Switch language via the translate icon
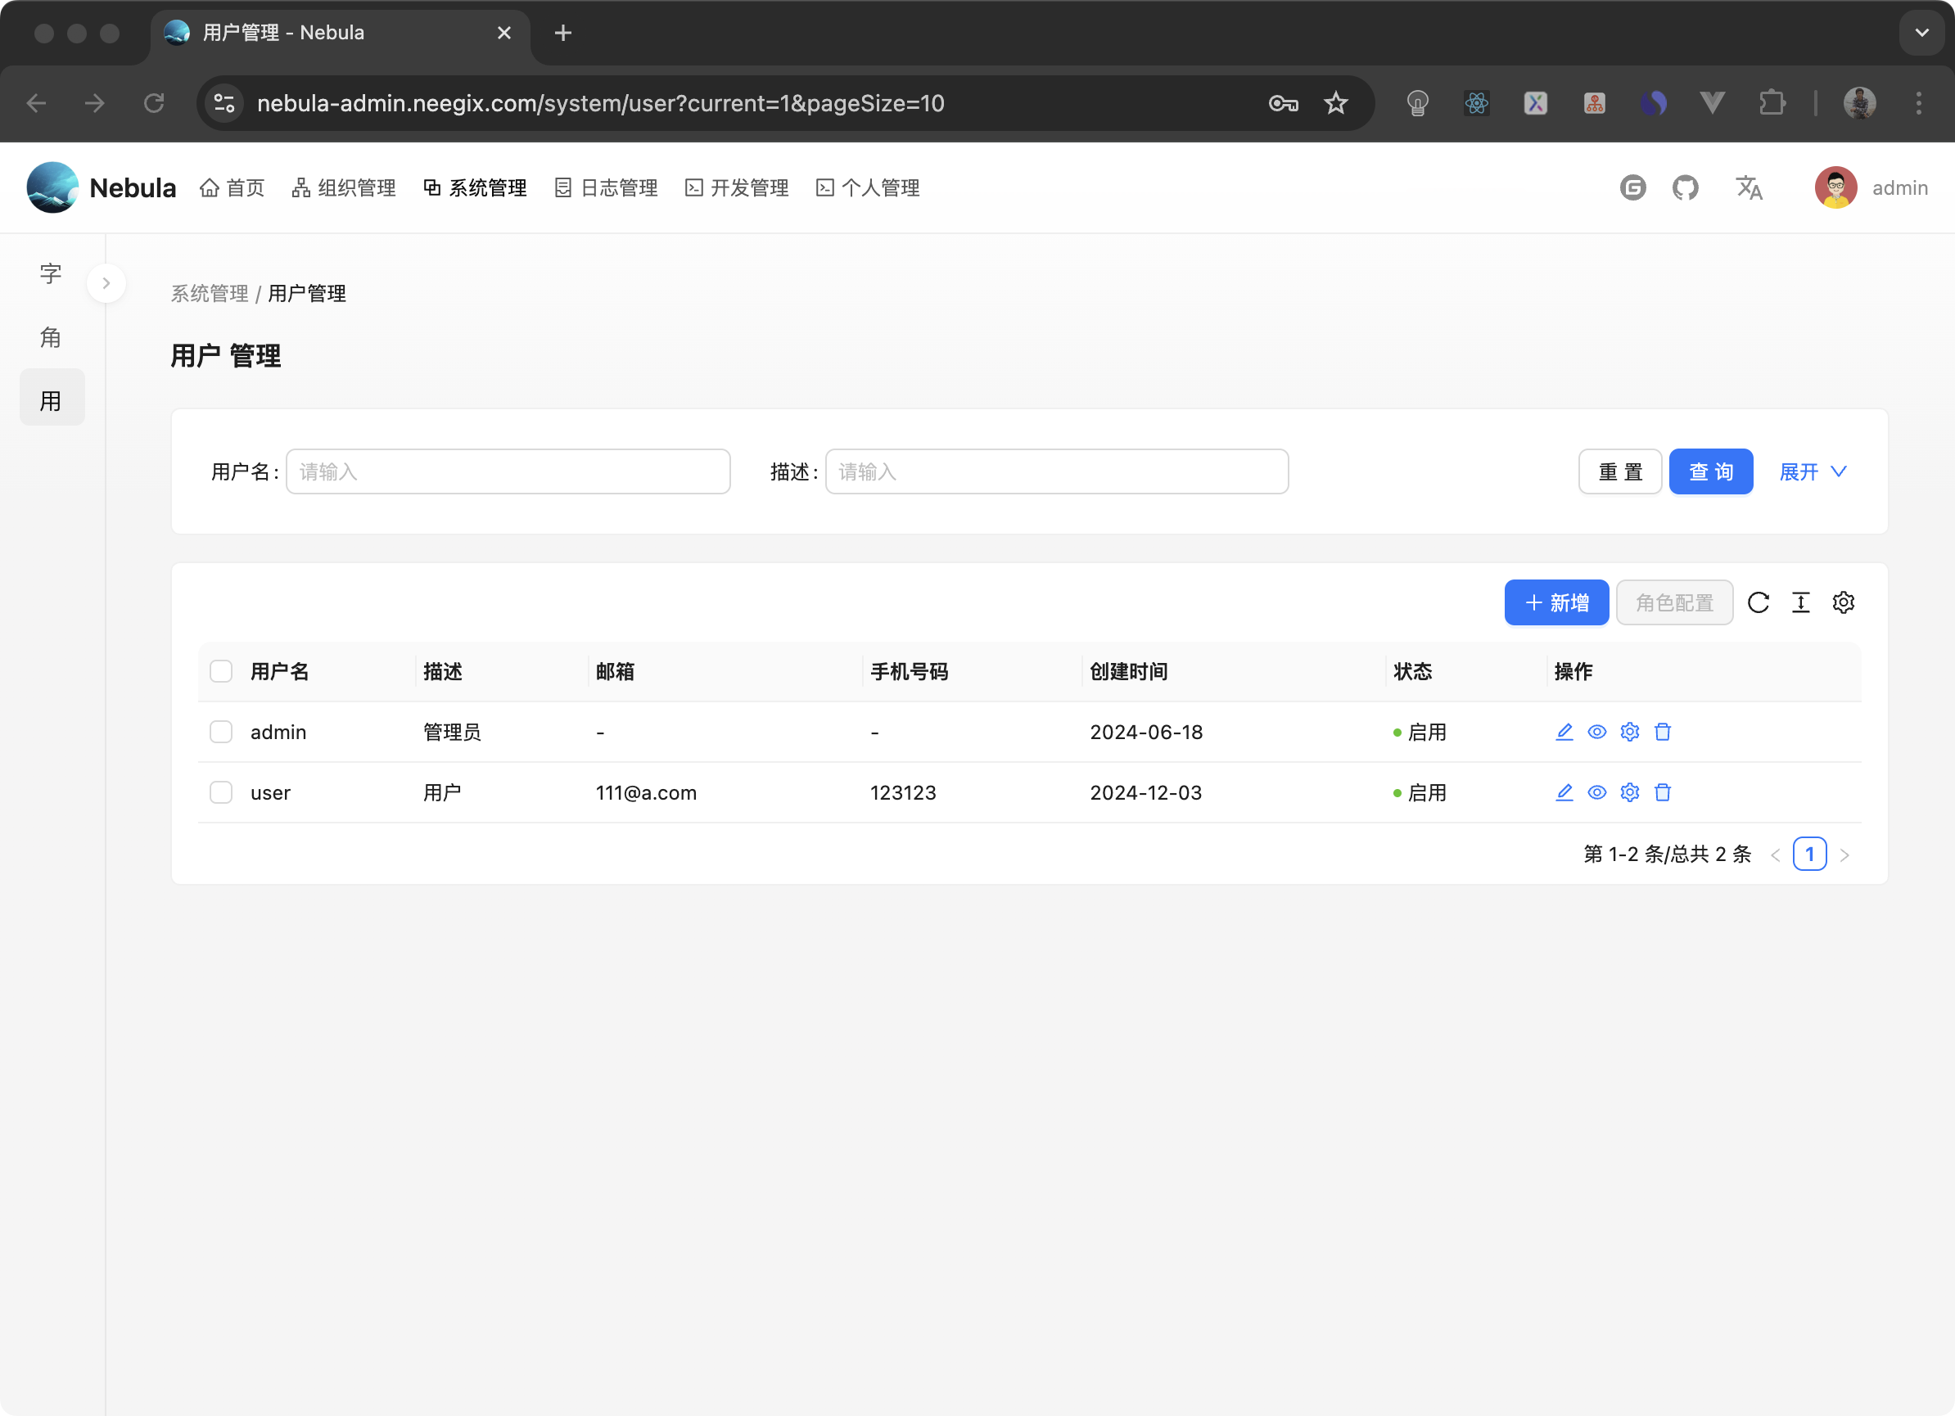 click(1749, 187)
